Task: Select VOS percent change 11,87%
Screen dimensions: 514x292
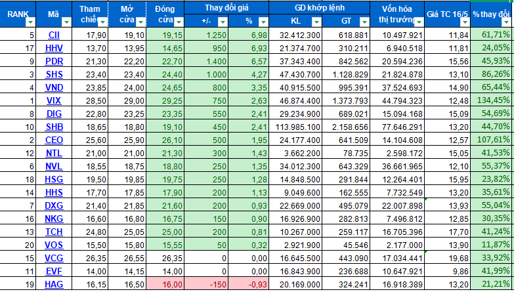Action: (x=491, y=245)
